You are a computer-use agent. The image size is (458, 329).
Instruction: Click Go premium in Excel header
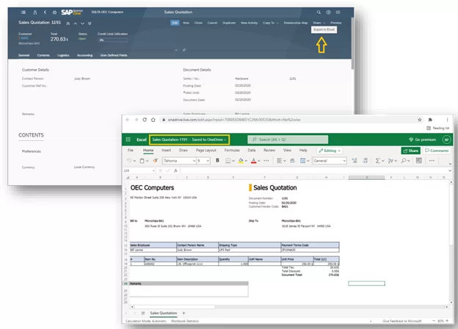[x=422, y=140]
